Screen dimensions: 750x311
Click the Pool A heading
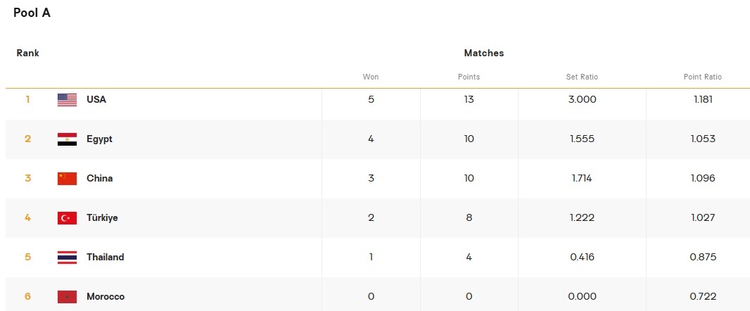[32, 13]
